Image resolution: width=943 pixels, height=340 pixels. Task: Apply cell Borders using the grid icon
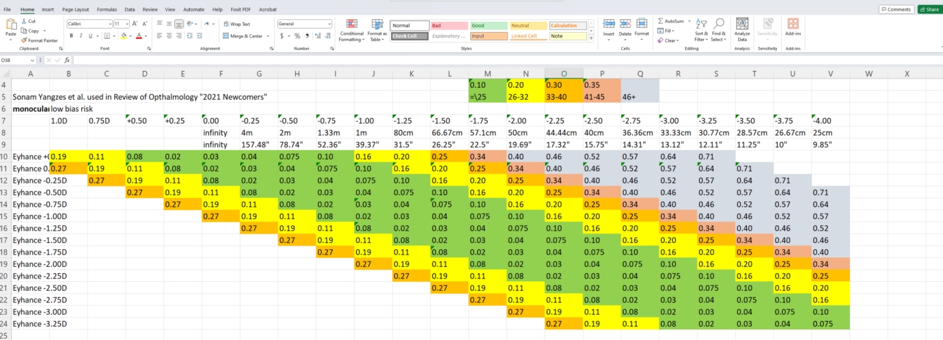(107, 36)
